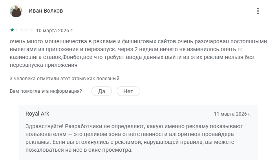278x160 pixels.
Task: Click Иван Волков's profile avatar
Action: (x=16, y=11)
